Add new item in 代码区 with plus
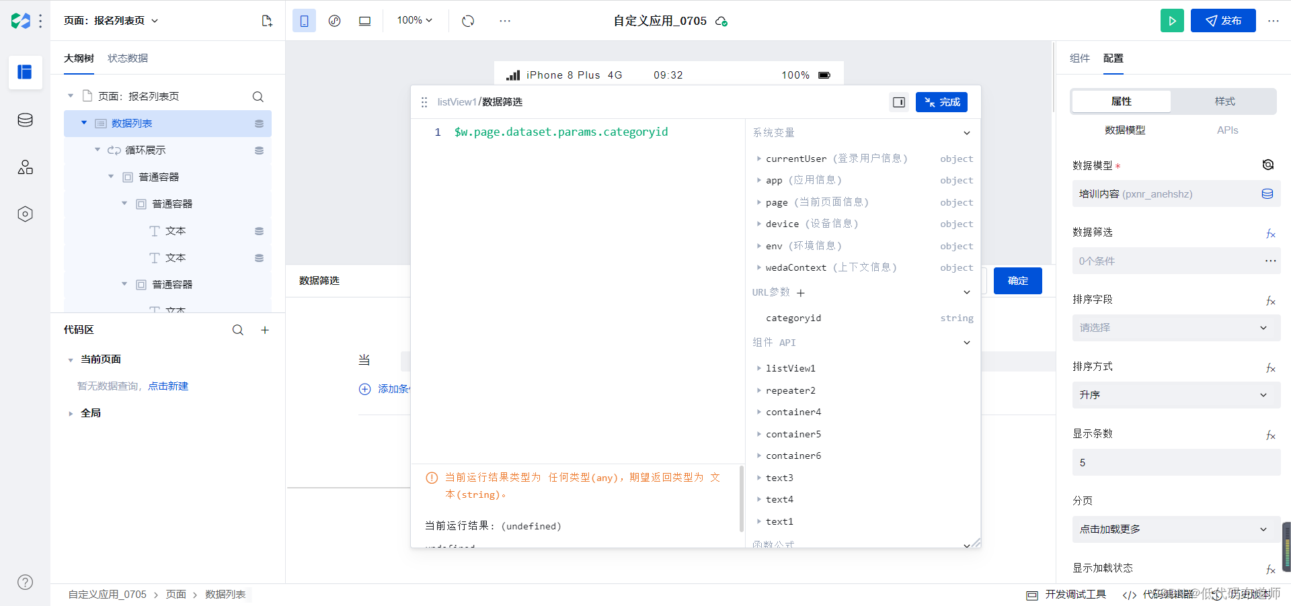 click(x=265, y=330)
